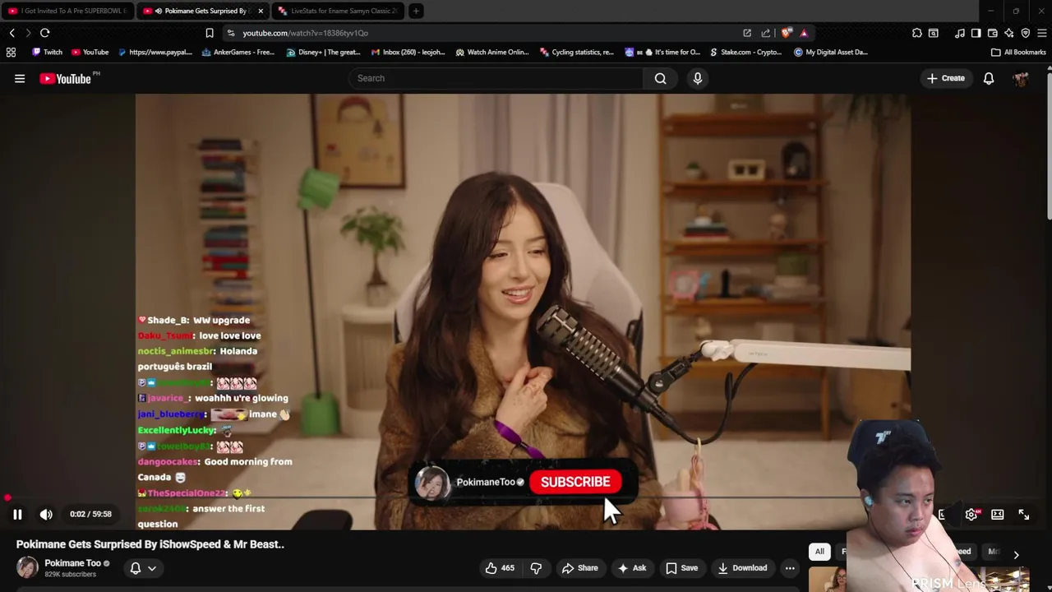Open Brave Rewards triangle icon

click(804, 33)
